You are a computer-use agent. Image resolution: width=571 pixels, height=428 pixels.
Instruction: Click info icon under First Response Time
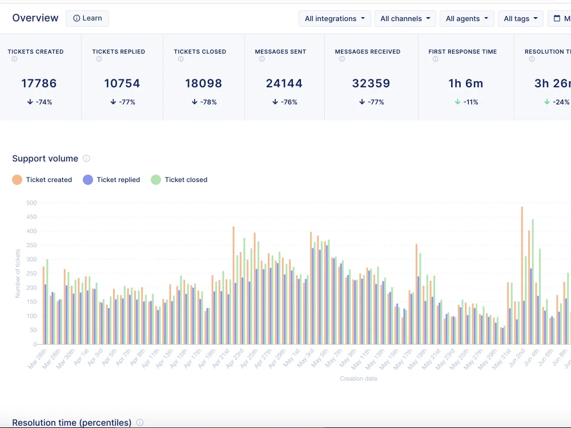436,59
